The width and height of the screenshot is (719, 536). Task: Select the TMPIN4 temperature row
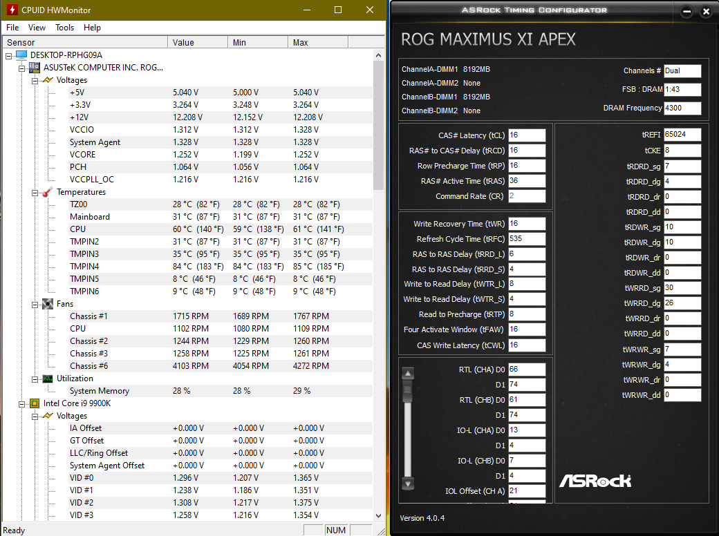tap(221, 267)
